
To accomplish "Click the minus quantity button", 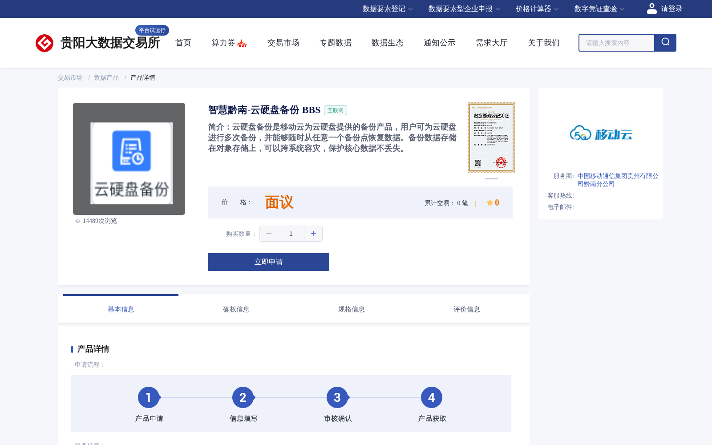I will [269, 234].
